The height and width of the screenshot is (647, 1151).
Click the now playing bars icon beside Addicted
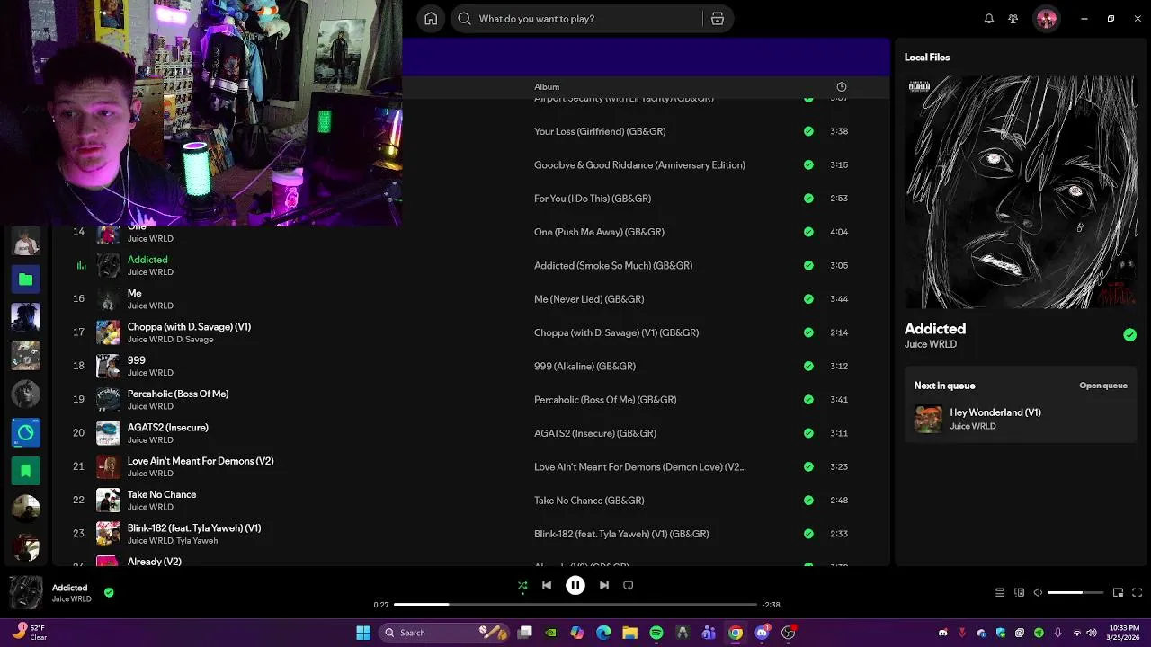[81, 265]
